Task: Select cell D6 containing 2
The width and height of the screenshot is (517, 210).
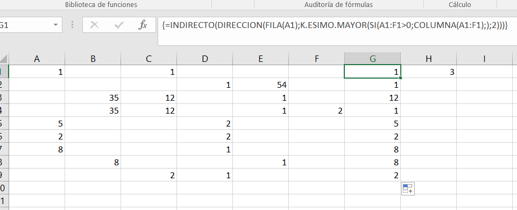Action: (x=205, y=136)
